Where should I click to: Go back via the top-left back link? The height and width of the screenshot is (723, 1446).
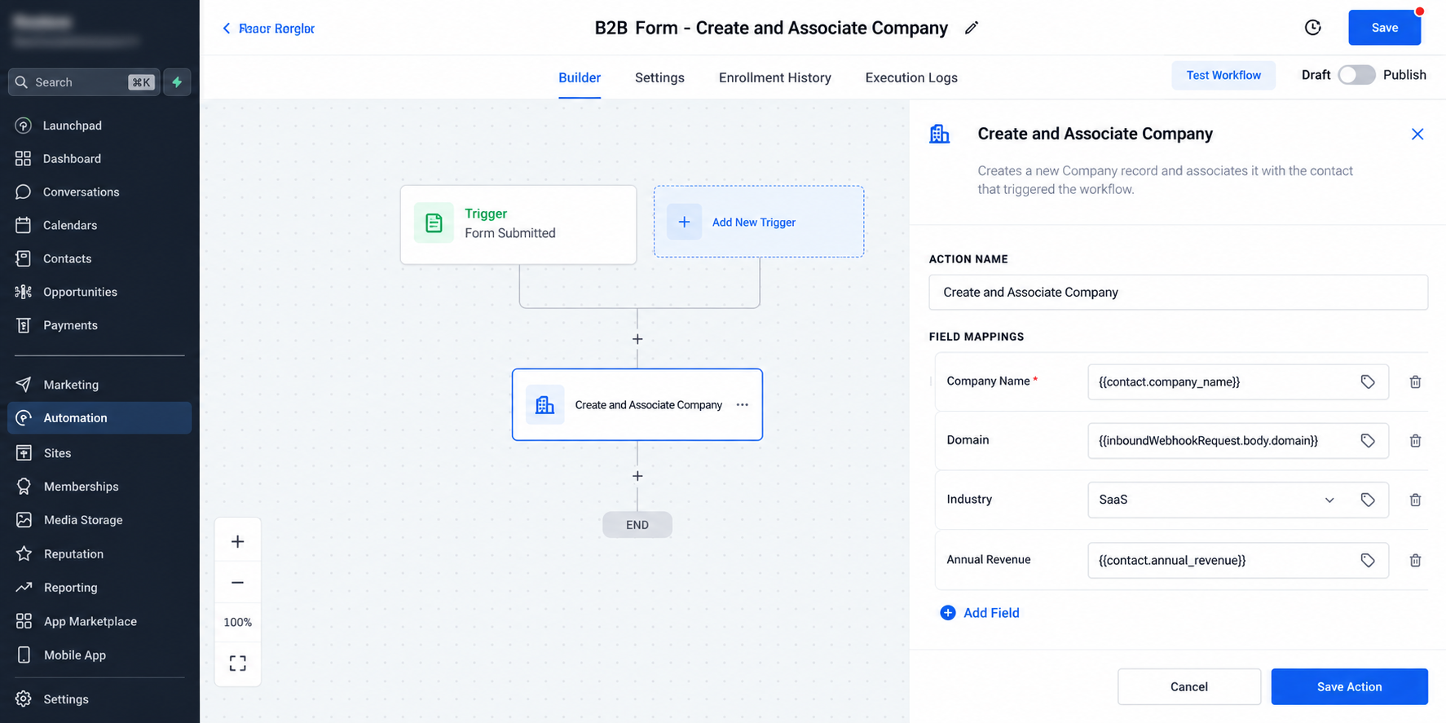268,29
